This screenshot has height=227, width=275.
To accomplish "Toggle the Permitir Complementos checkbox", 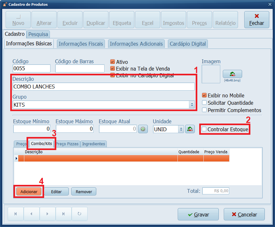I will tap(204, 110).
